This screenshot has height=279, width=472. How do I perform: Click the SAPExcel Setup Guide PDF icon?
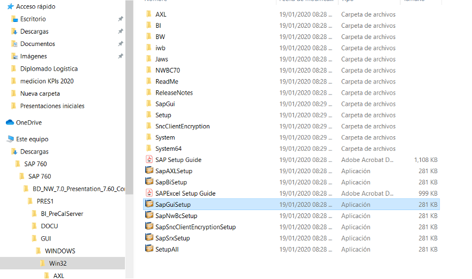point(150,193)
